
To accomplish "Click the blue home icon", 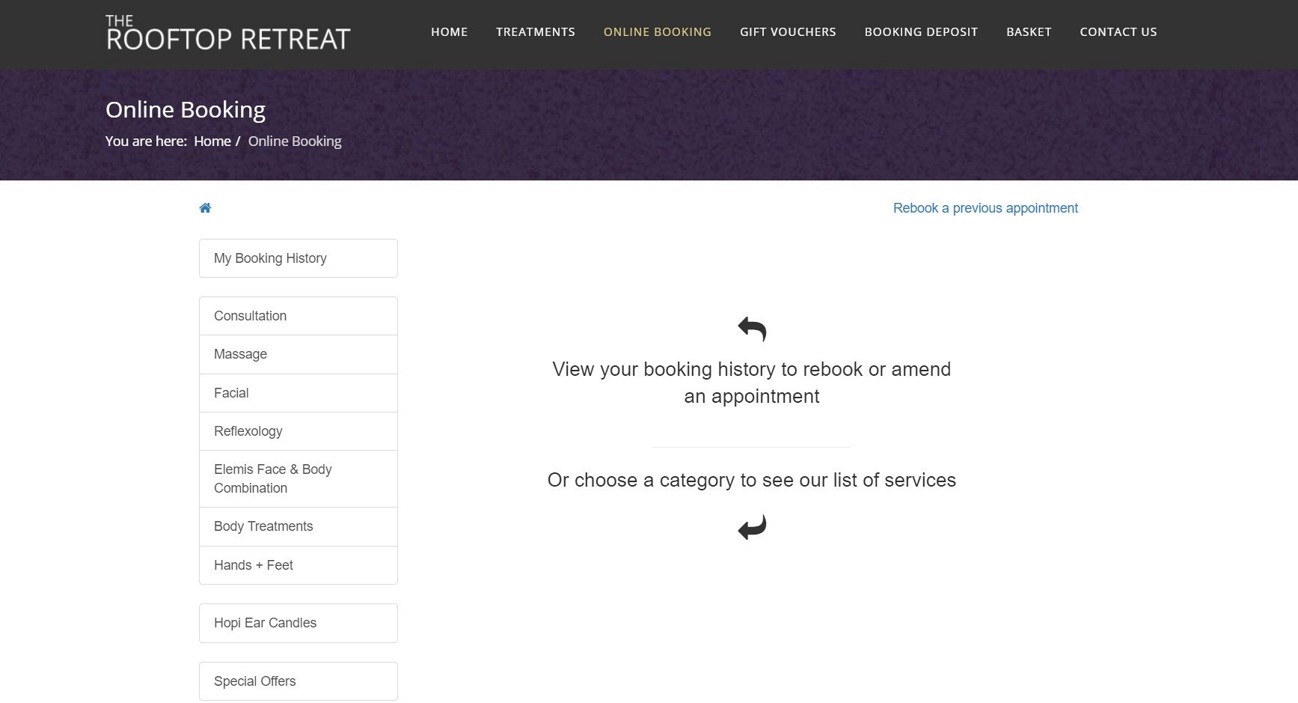I will coord(205,208).
